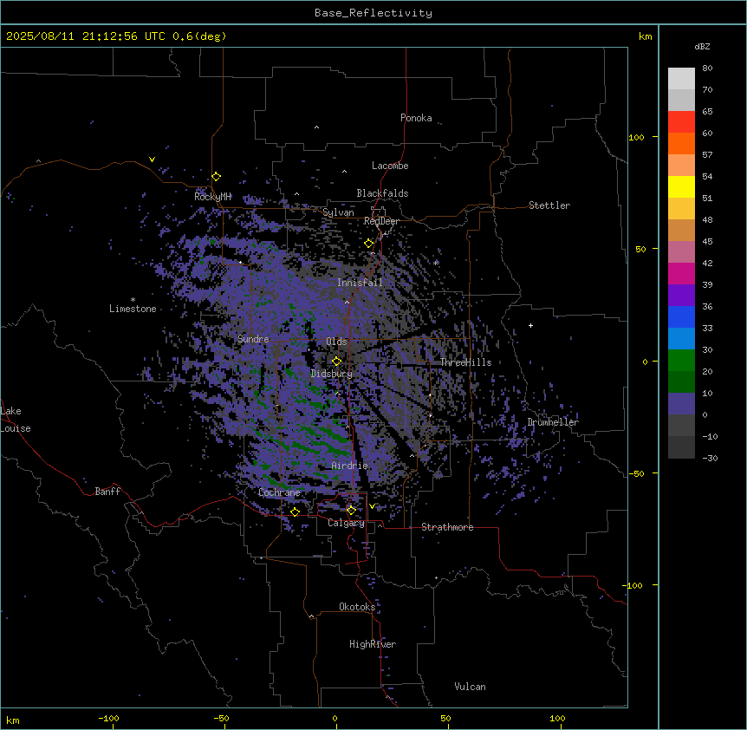Click the Olds city label
The width and height of the screenshot is (747, 730).
pyautogui.click(x=336, y=342)
